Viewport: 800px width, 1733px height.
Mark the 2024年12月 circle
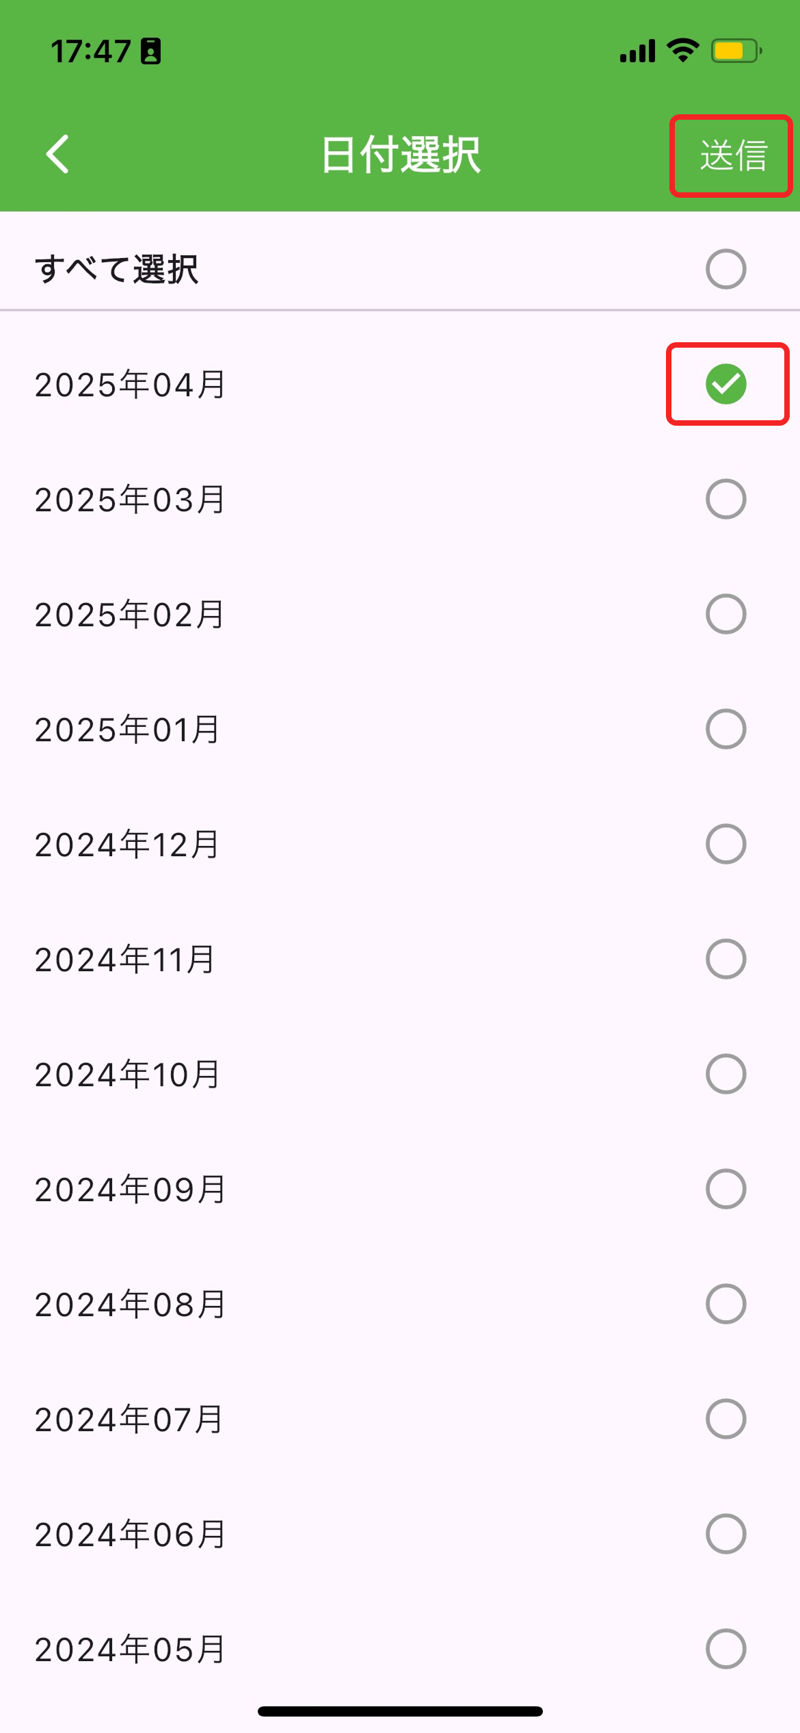(x=725, y=844)
